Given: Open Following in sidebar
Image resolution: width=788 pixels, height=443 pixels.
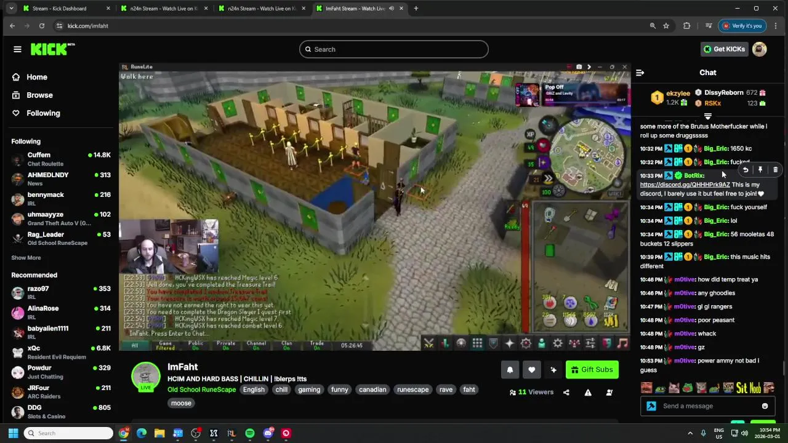Looking at the screenshot, I should coord(36,113).
